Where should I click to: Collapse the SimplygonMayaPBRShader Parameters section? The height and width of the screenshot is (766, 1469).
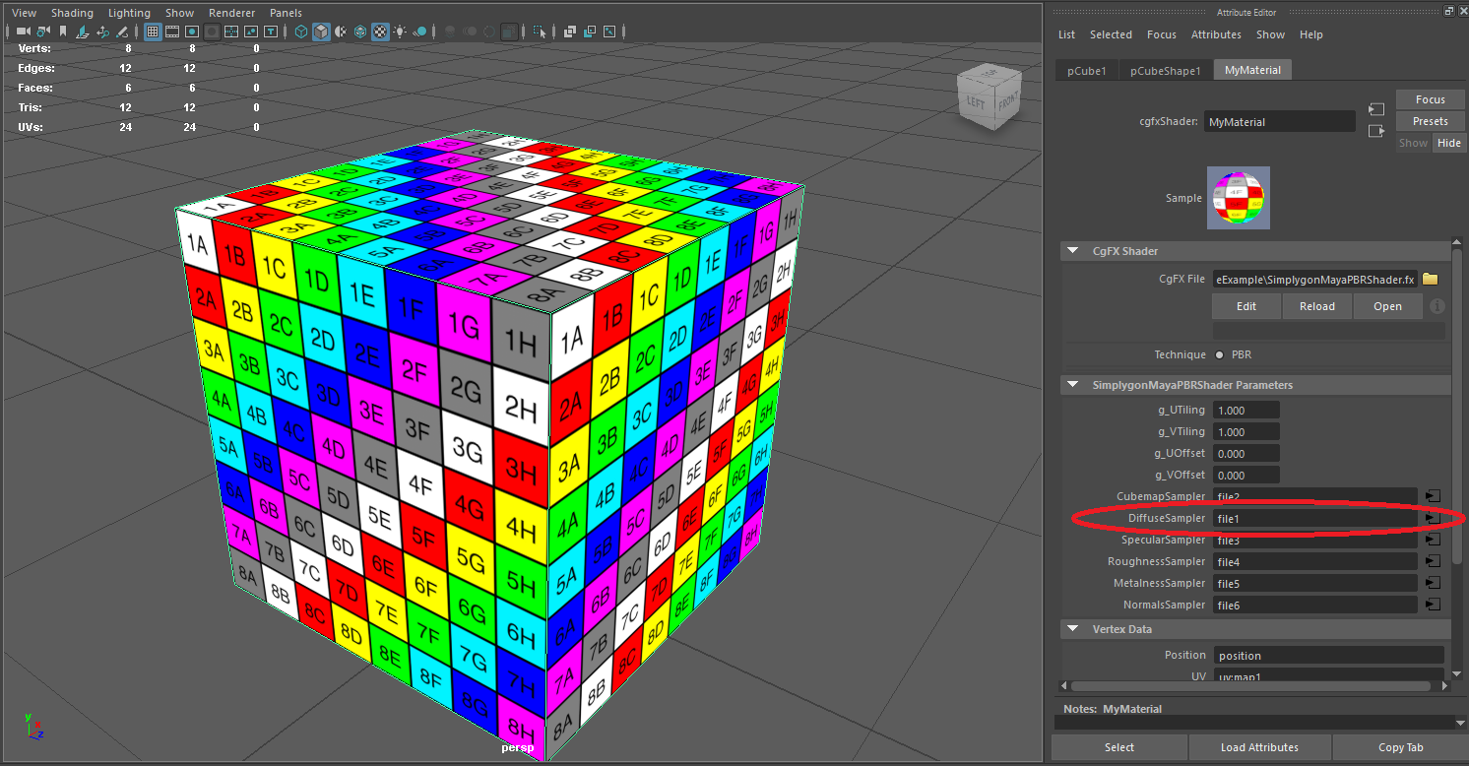[x=1072, y=385]
